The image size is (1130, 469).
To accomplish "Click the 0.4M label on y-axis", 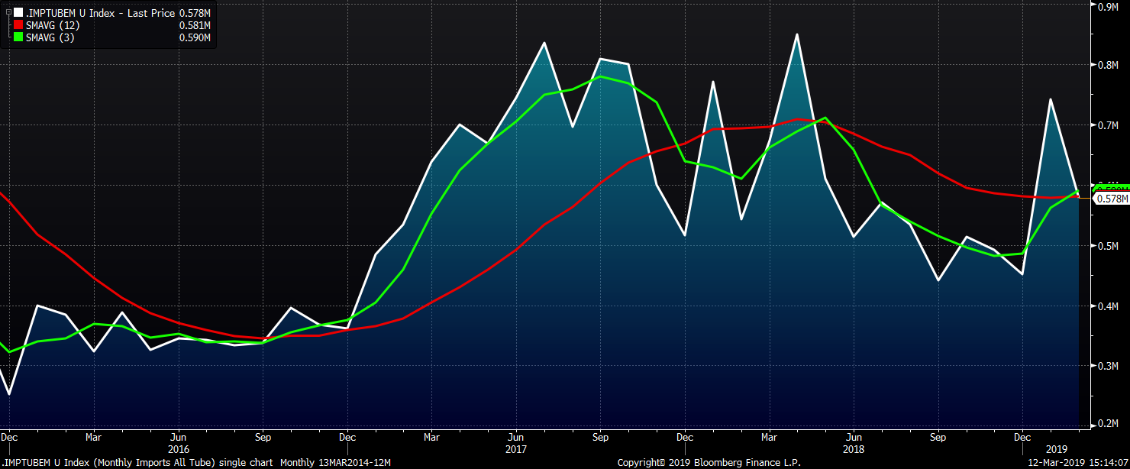I will tap(1108, 306).
